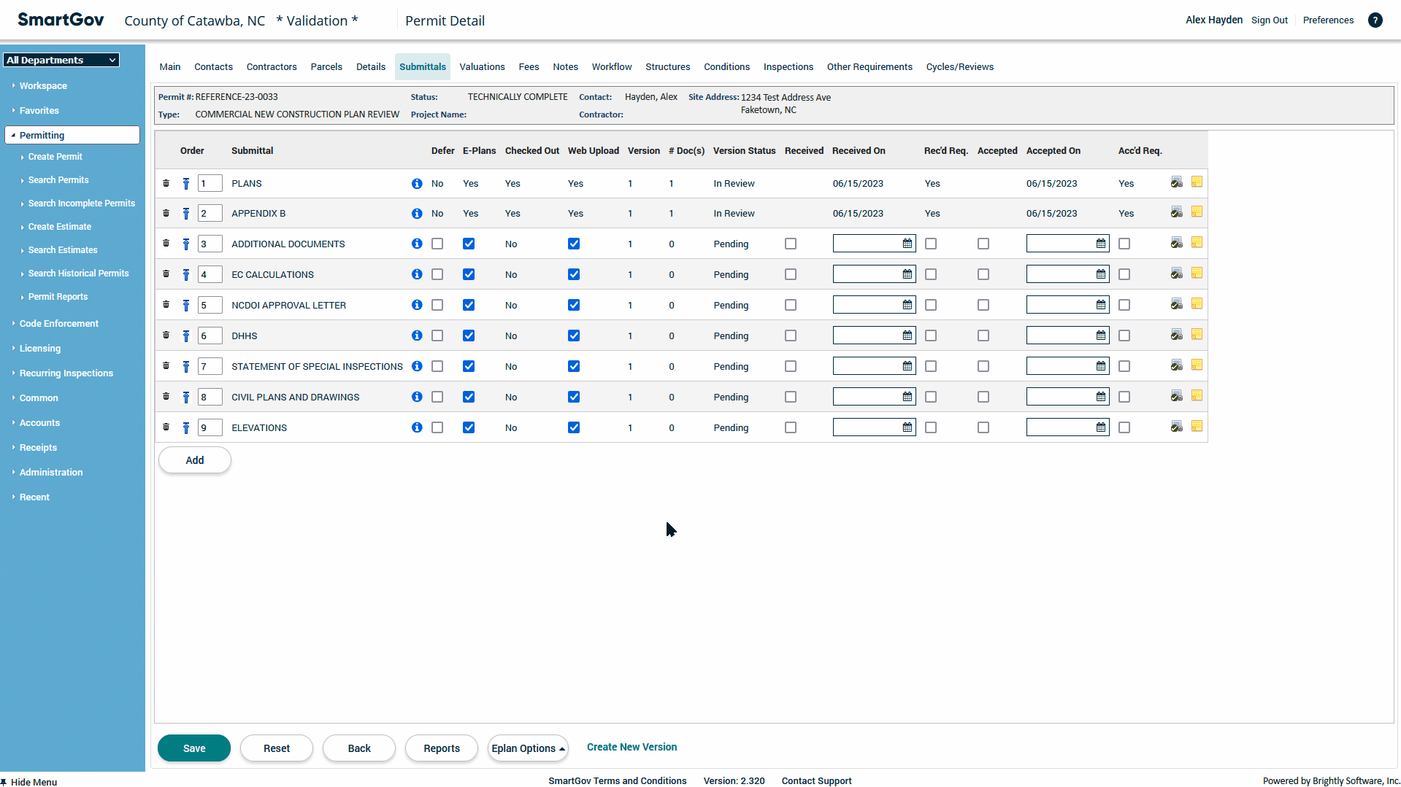
Task: Switch to the Inspections tab
Action: [788, 66]
